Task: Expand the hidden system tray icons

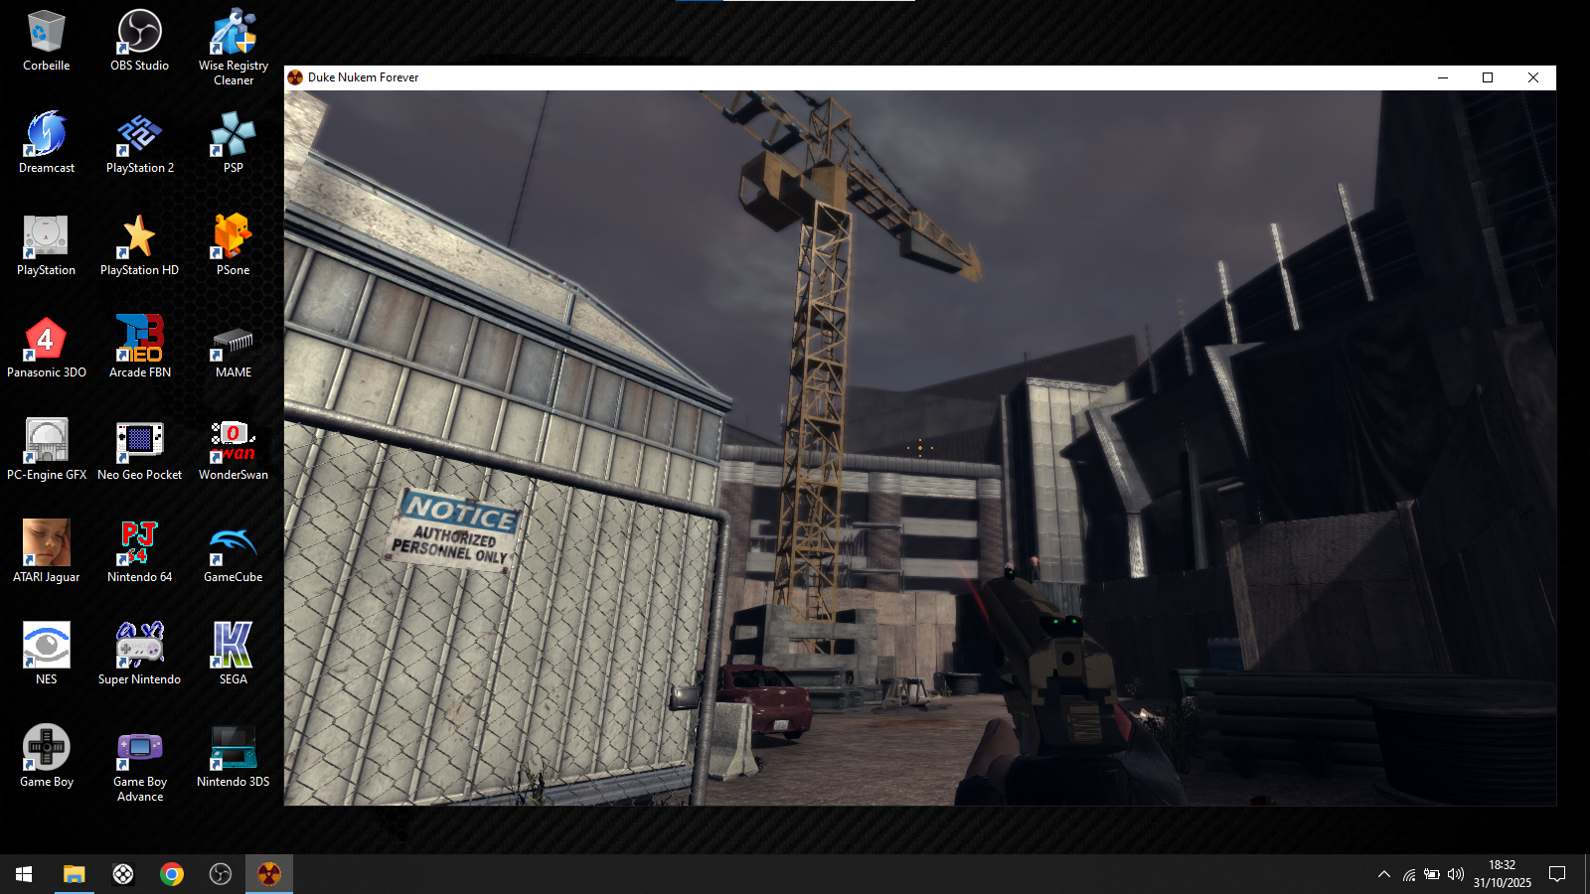Action: coord(1383,874)
